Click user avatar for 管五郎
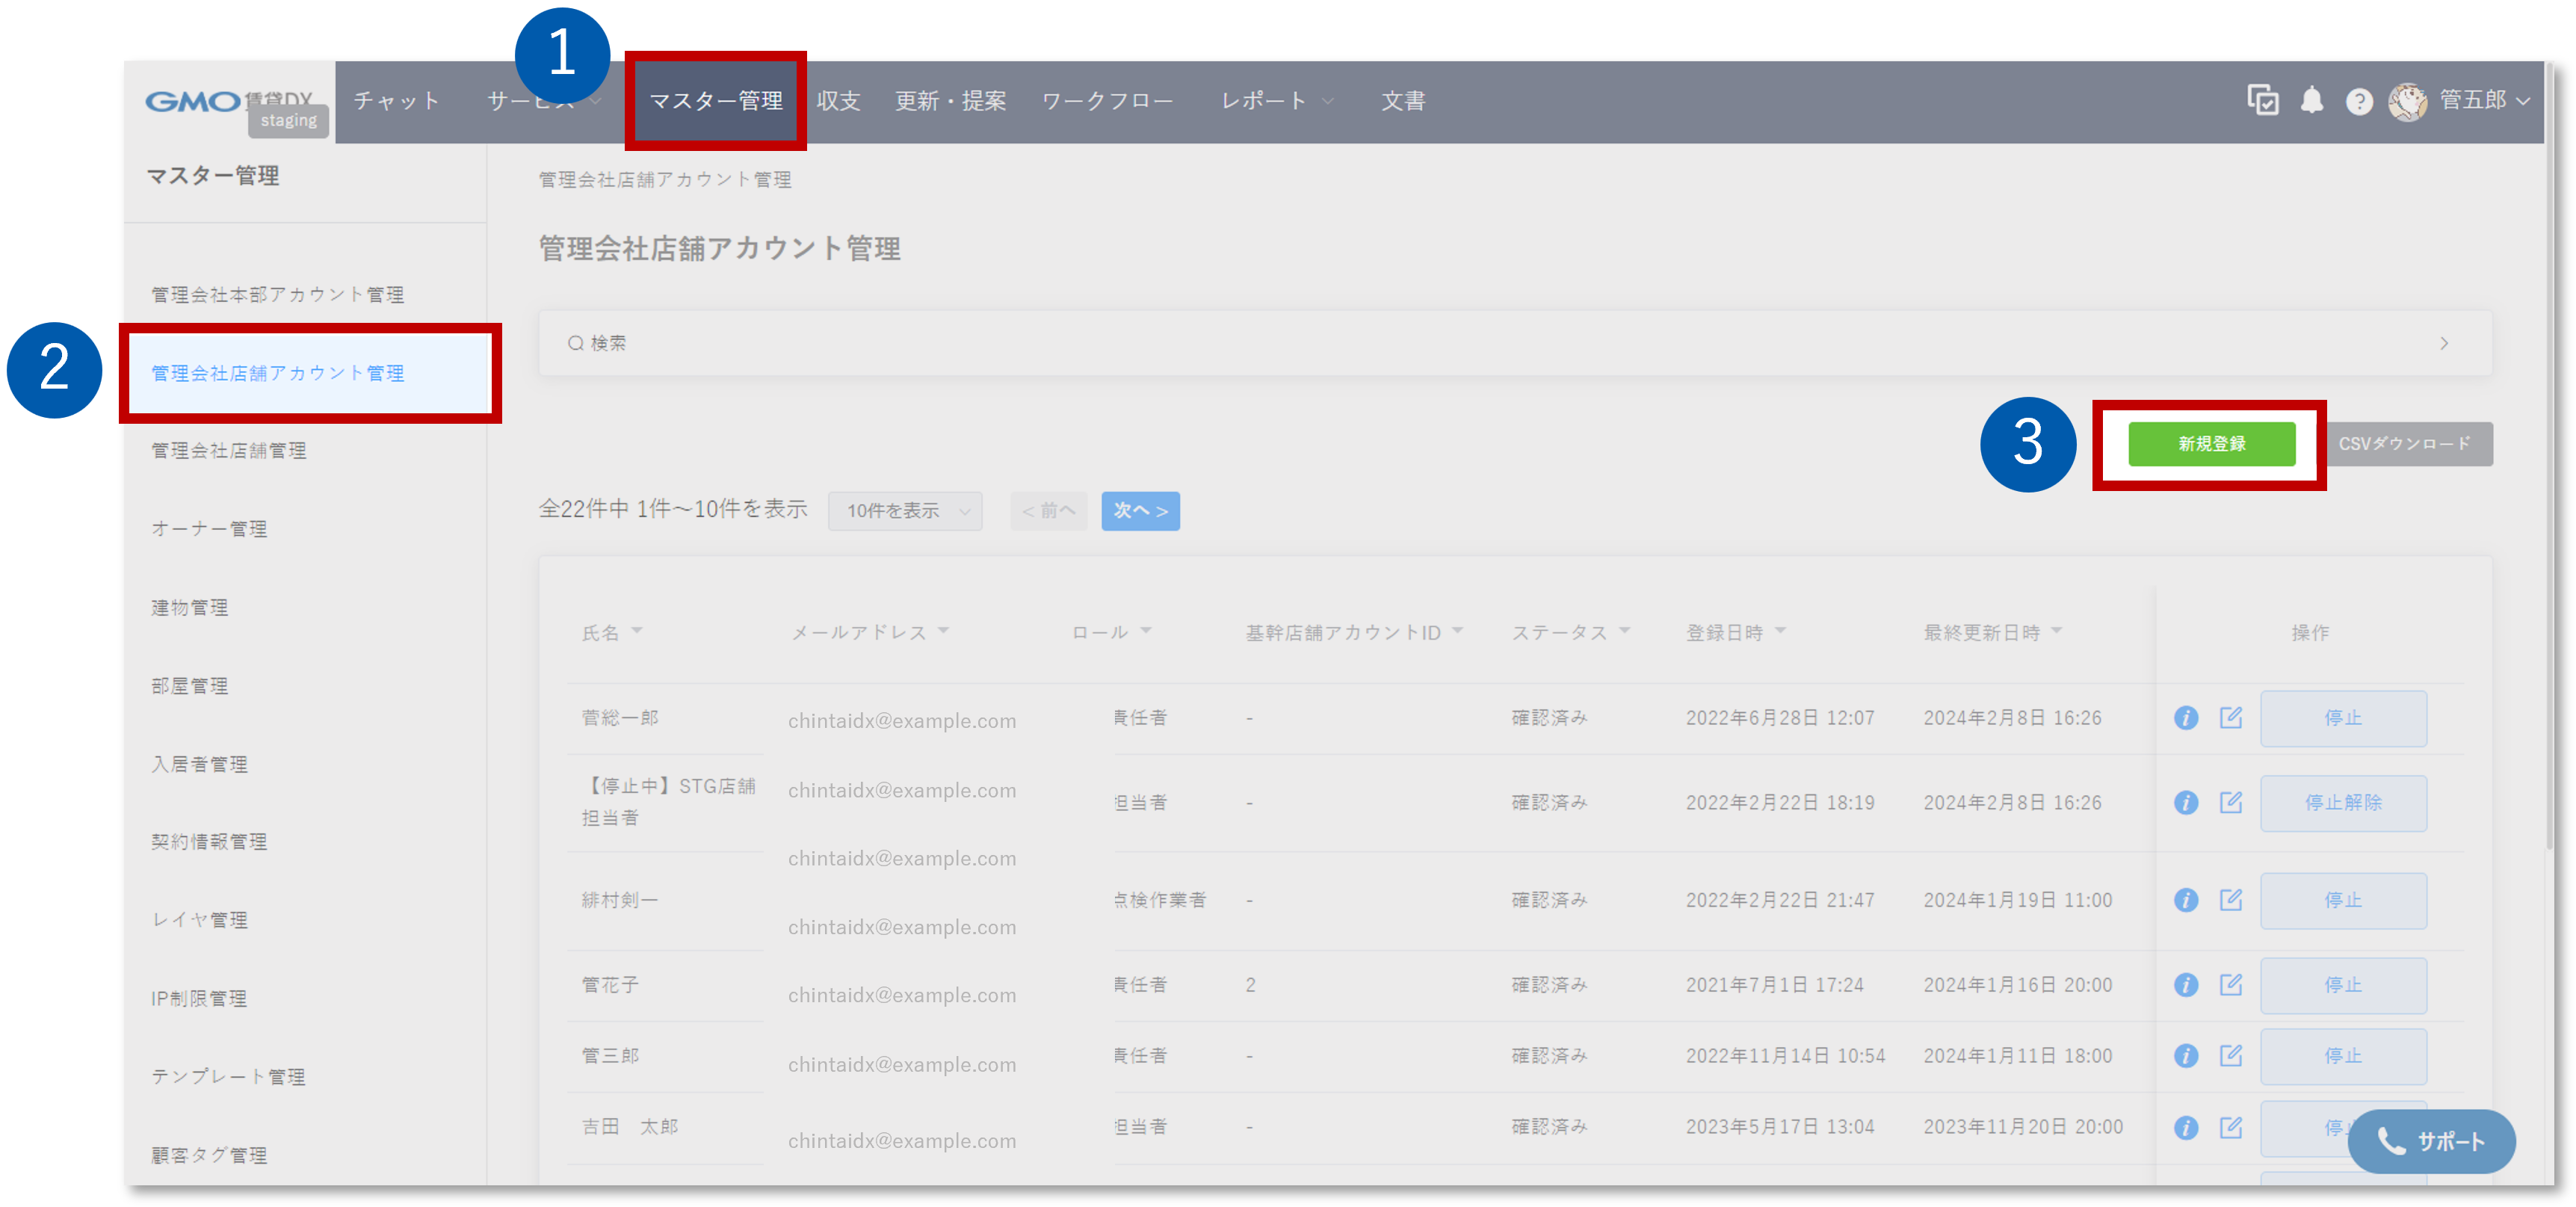Image resolution: width=2576 pixels, height=1207 pixels. tap(2408, 101)
